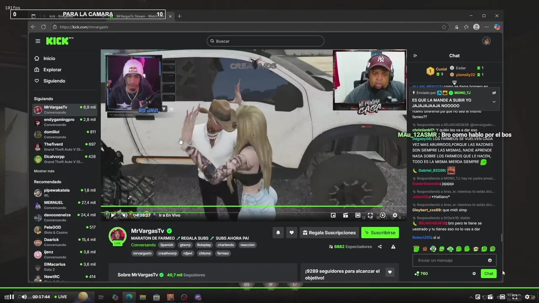Open the playback speed control icon
Image resolution: width=539 pixels, height=303 pixels.
[382, 215]
